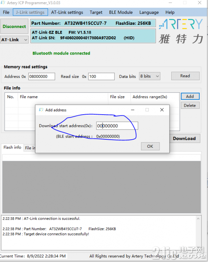This screenshot has width=208, height=262.
Task: Open the Target menu
Action: [x=96, y=12]
